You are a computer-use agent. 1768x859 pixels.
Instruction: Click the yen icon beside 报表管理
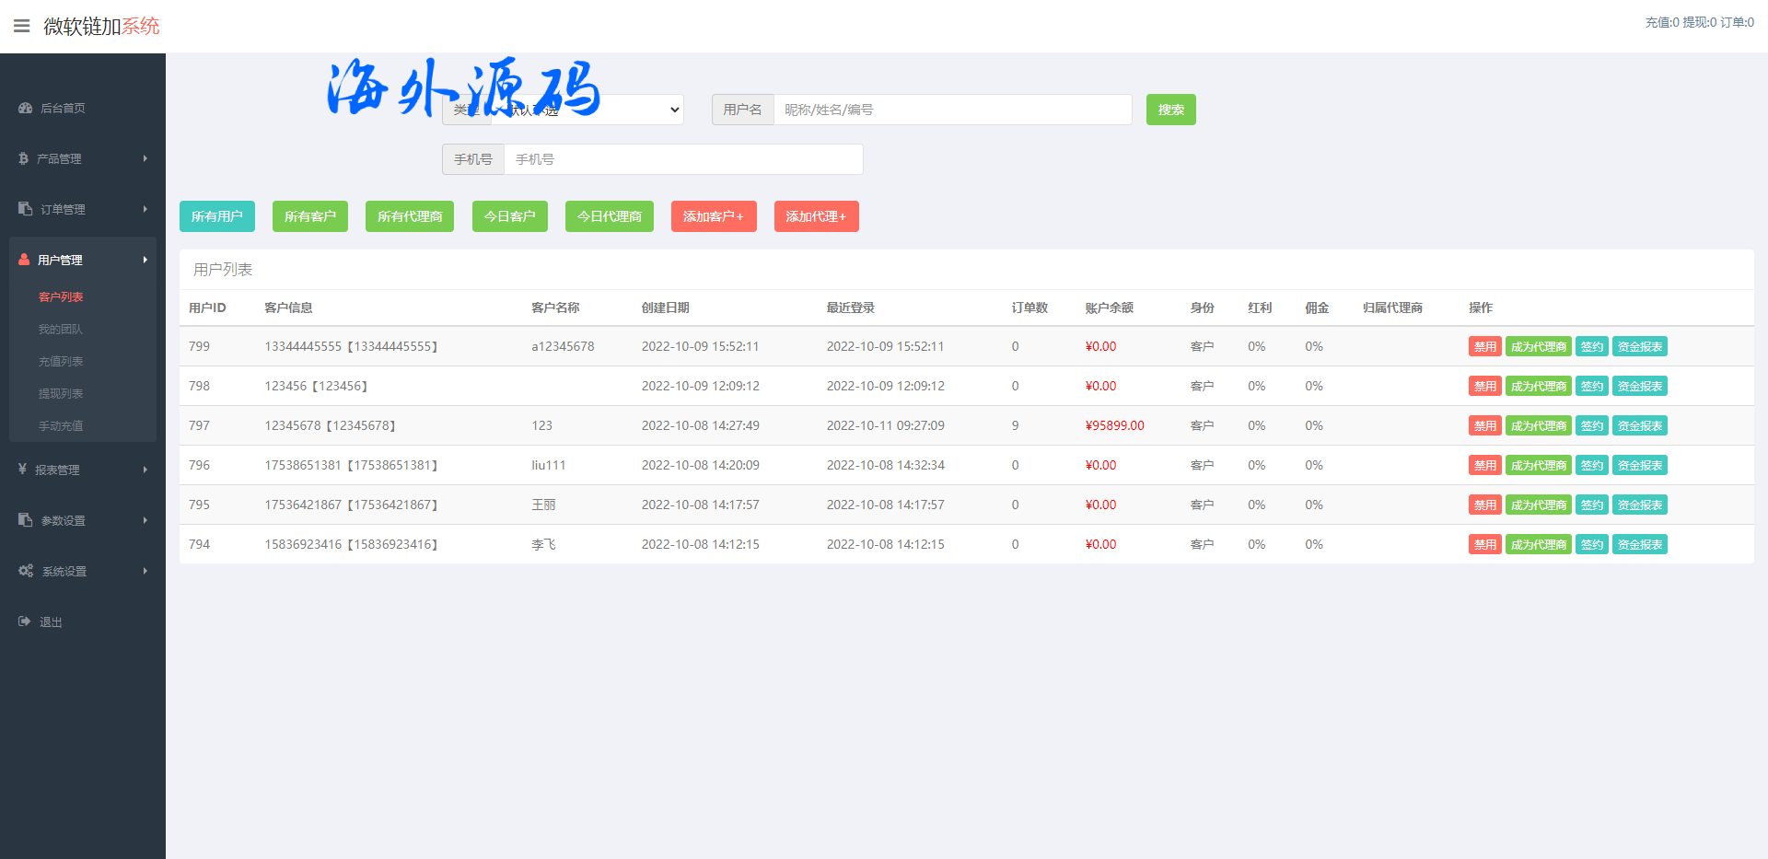tap(23, 470)
